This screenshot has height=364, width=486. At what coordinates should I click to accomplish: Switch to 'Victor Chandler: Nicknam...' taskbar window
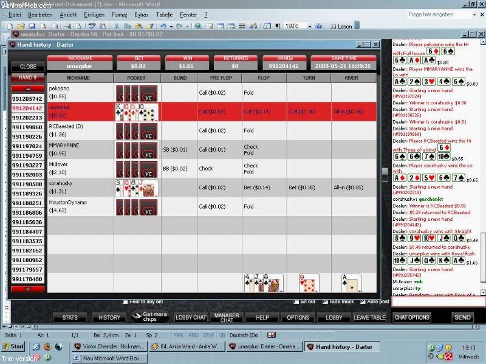(x=109, y=346)
